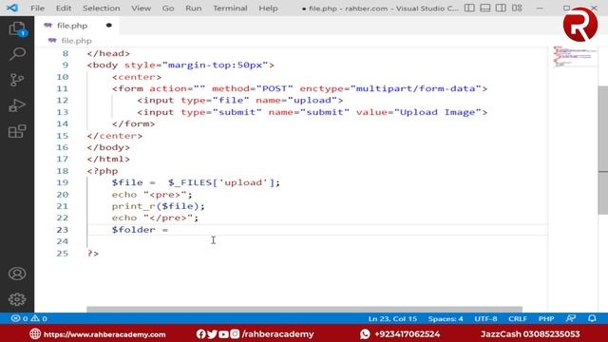Click Ln 23, Col 15 in status bar
608x342 pixels.
point(392,319)
